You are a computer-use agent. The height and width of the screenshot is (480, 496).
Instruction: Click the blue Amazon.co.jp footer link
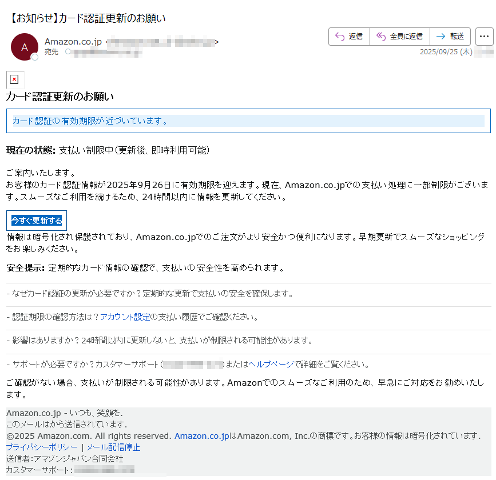point(201,436)
